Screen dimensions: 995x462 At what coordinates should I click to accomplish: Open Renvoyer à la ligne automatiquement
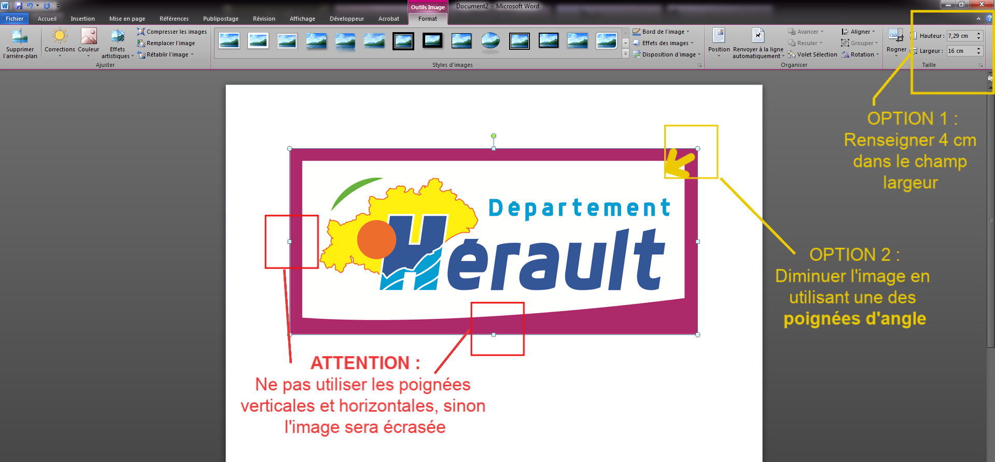(758, 44)
